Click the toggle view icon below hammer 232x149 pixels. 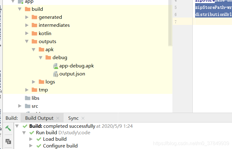point(8,142)
